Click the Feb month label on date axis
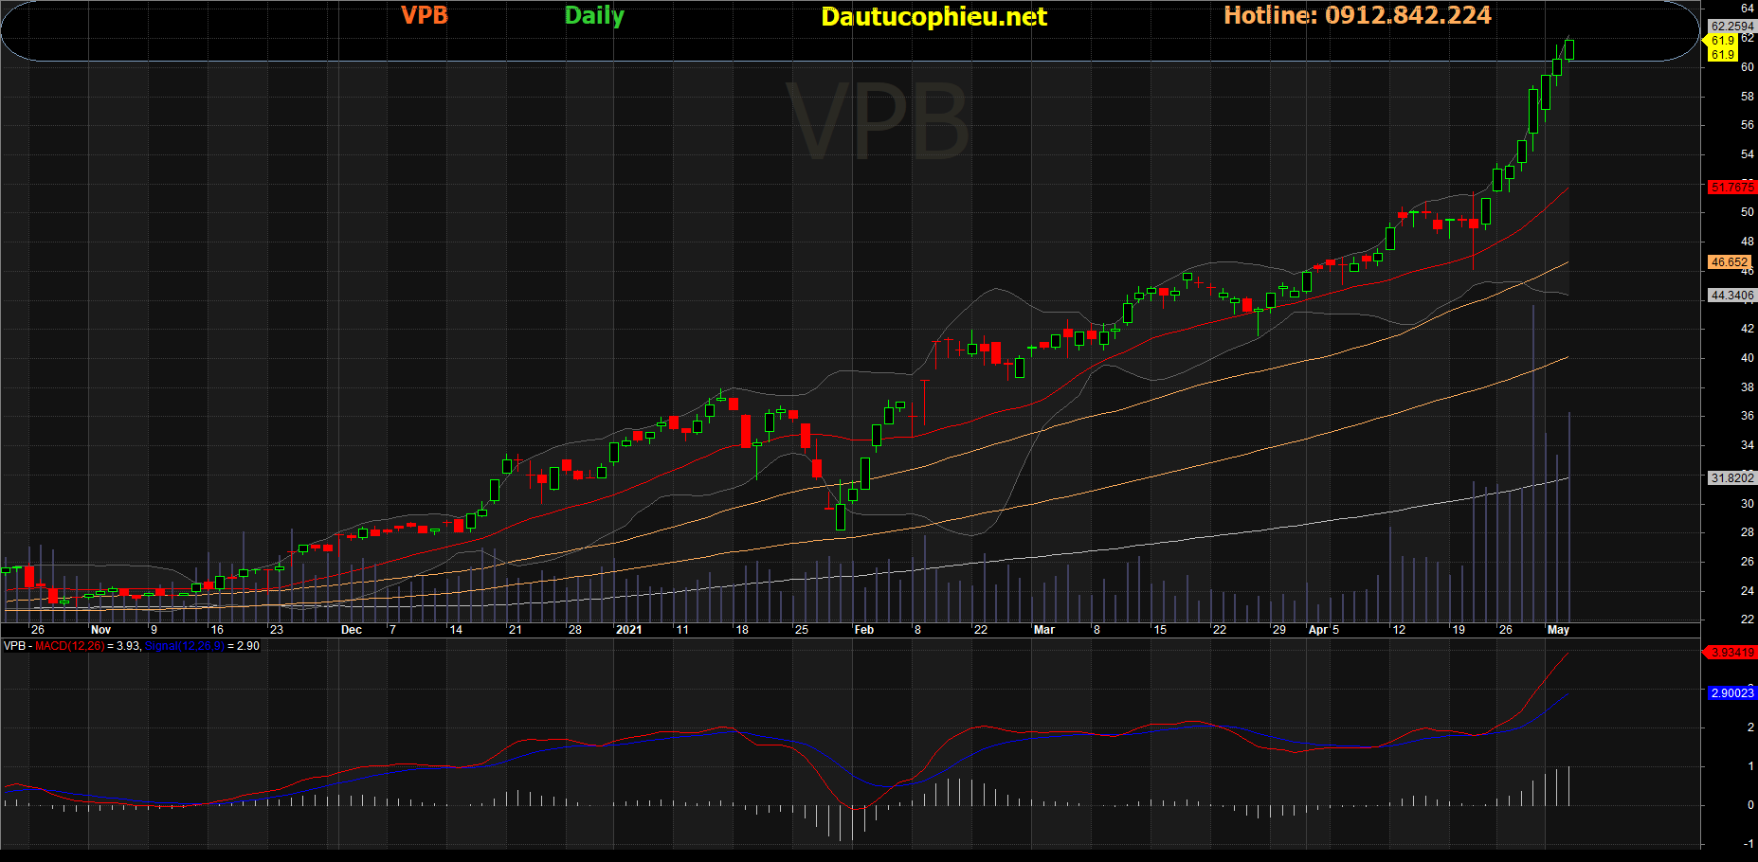 (863, 630)
